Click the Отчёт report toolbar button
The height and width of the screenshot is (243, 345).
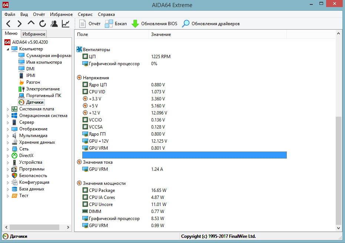90,24
